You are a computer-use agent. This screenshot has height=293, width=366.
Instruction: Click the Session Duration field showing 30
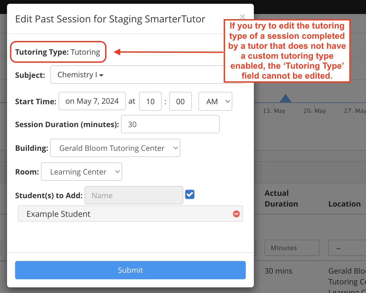(170, 124)
